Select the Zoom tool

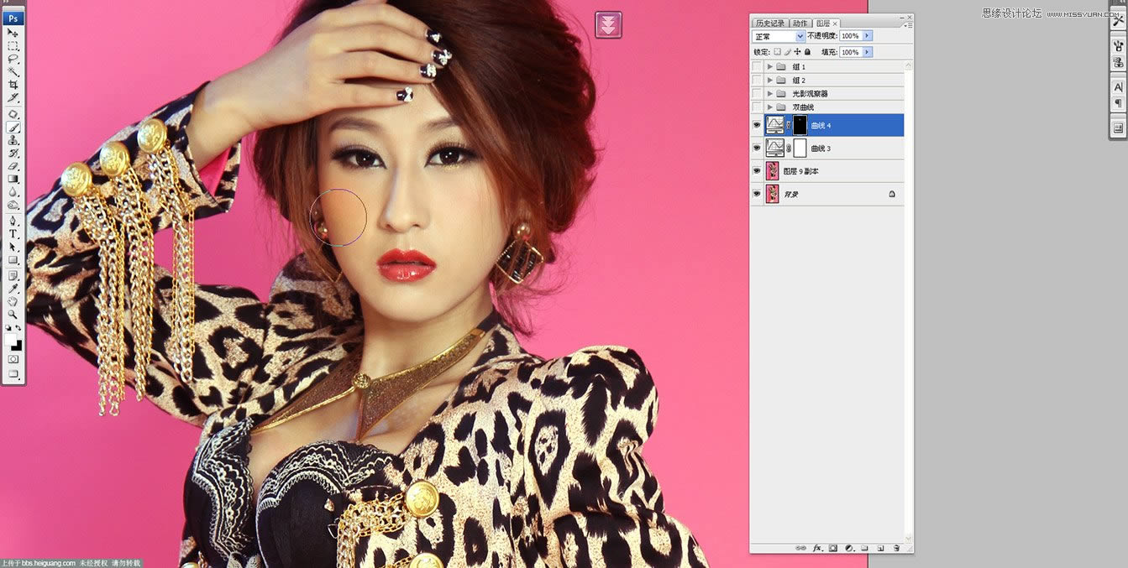[x=13, y=315]
